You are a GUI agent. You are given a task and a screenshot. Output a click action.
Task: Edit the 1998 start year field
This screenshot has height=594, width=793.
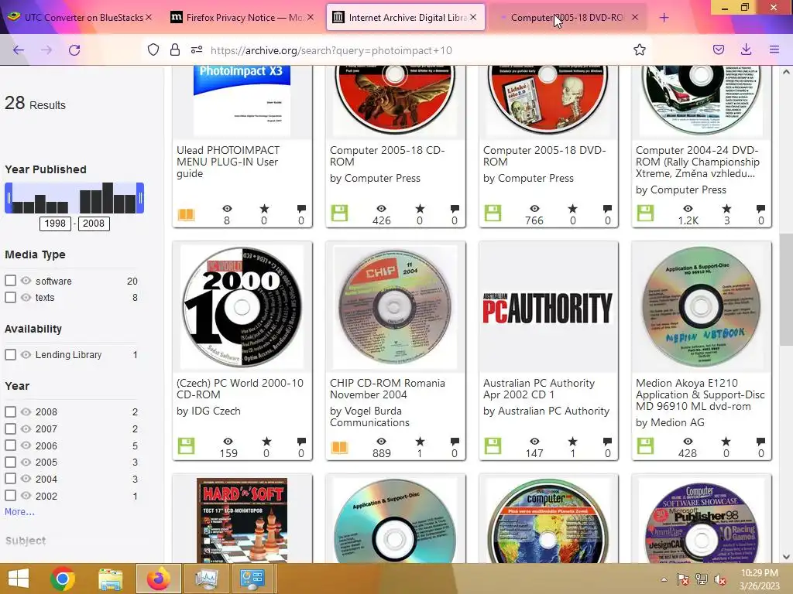55,224
